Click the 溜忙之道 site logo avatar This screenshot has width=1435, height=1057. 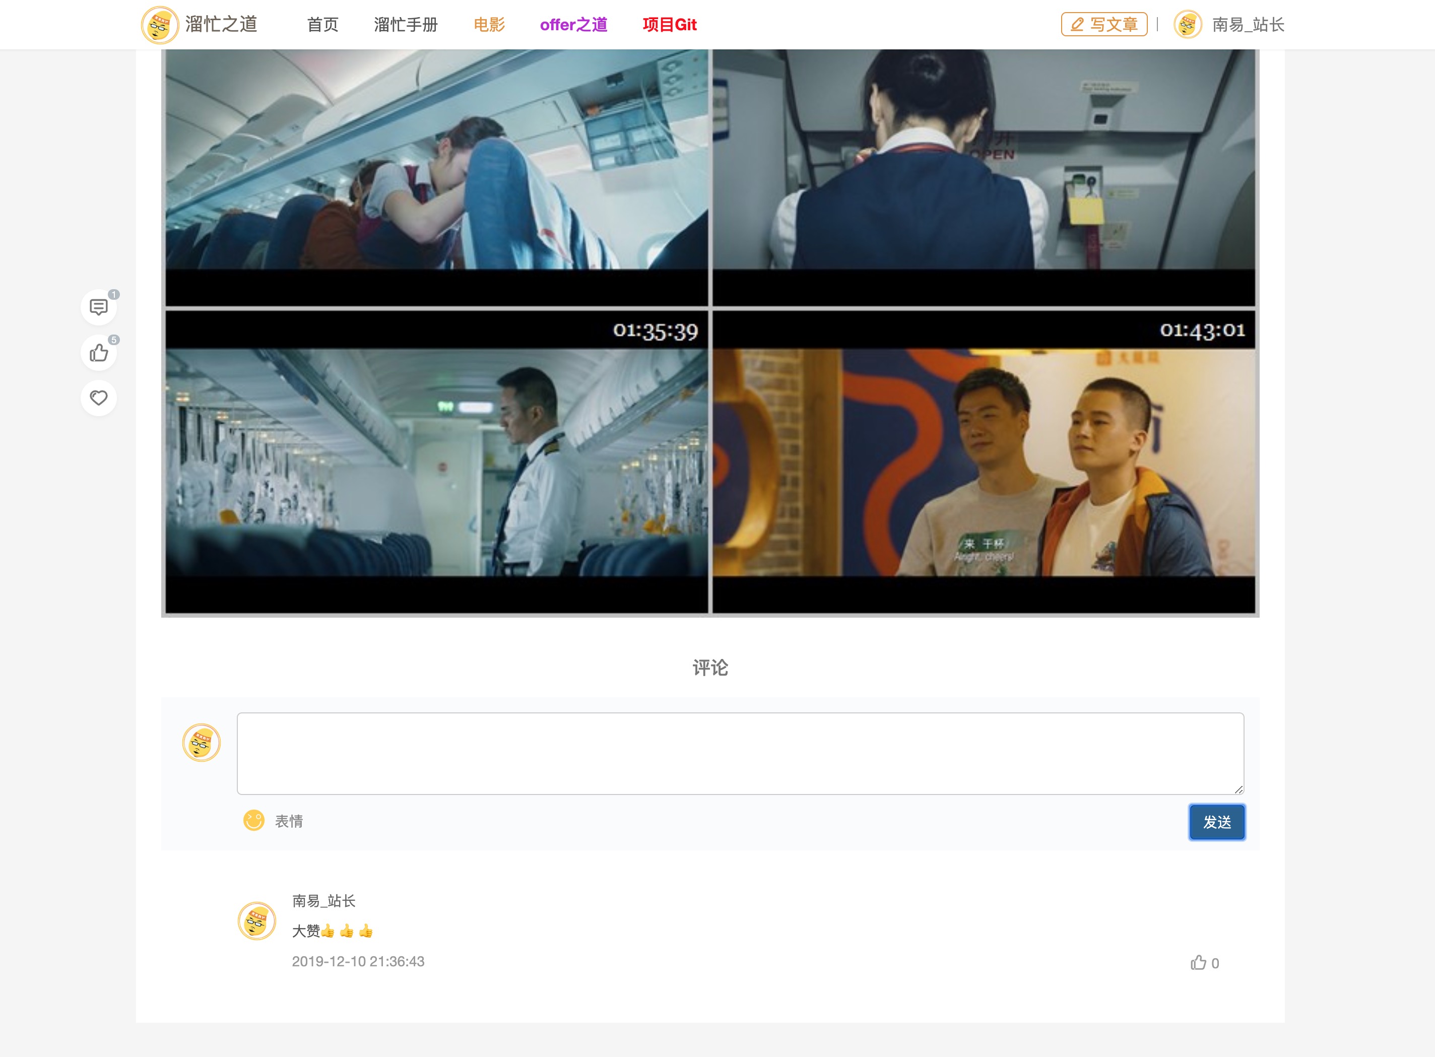[159, 25]
